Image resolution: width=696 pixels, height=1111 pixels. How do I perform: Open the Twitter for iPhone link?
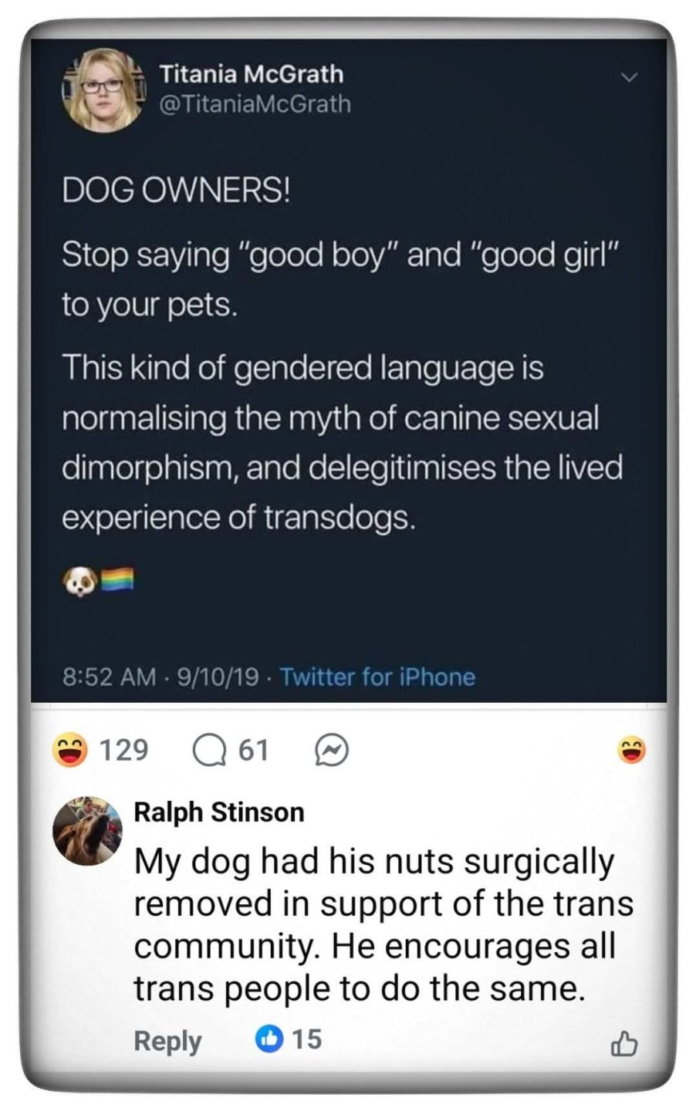377,677
